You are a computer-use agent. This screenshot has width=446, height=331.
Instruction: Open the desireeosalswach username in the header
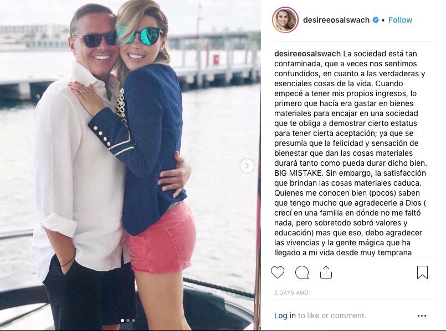point(336,20)
